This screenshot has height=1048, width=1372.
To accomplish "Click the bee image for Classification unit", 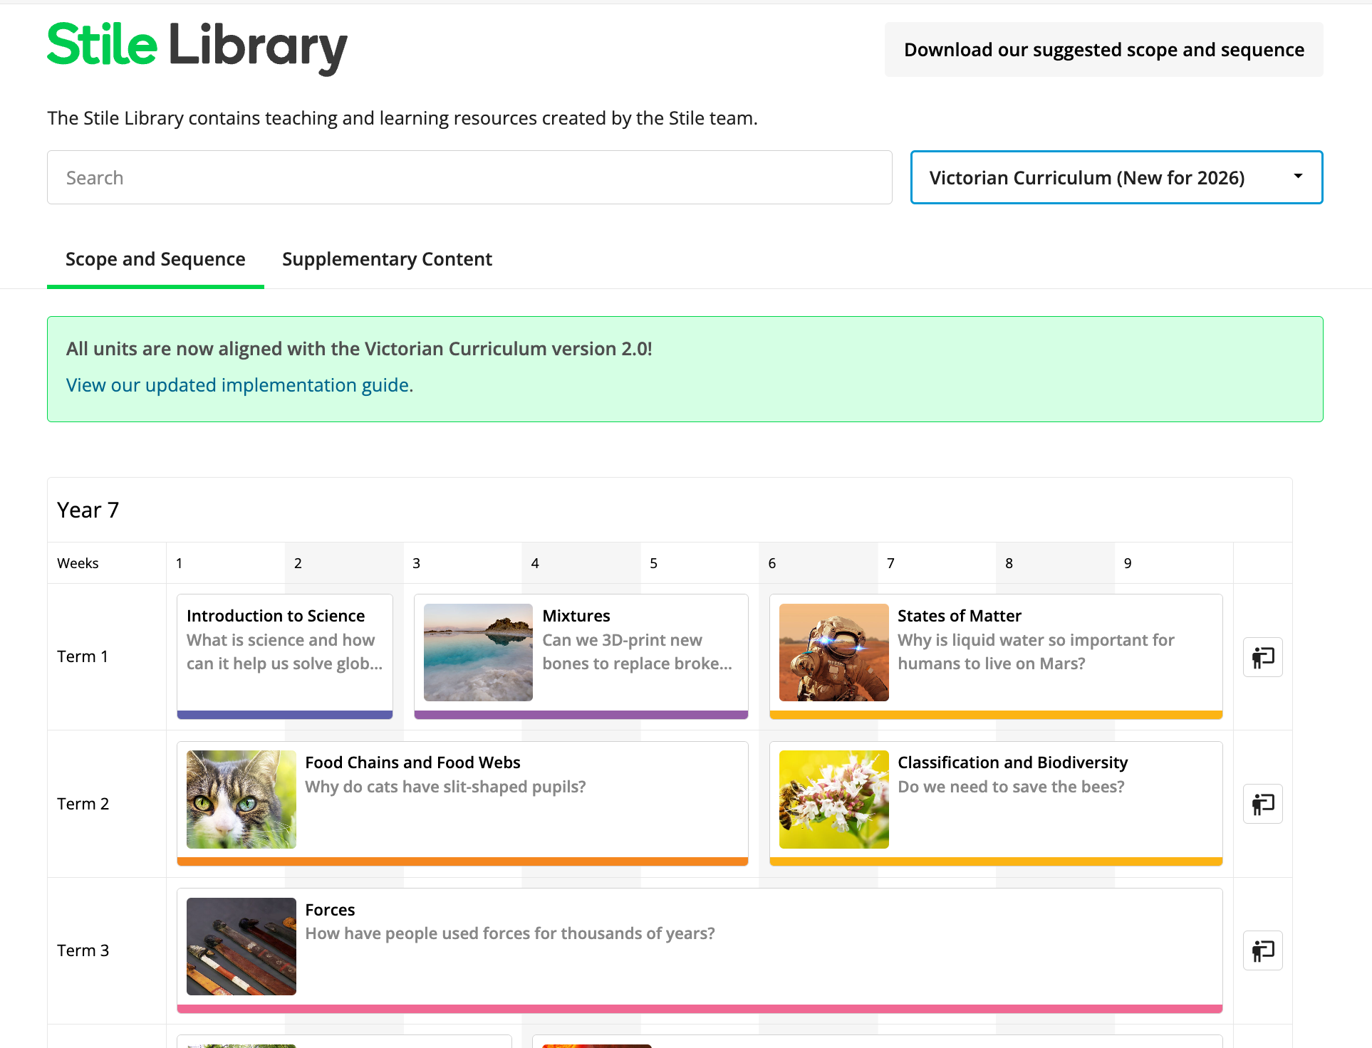I will point(833,800).
